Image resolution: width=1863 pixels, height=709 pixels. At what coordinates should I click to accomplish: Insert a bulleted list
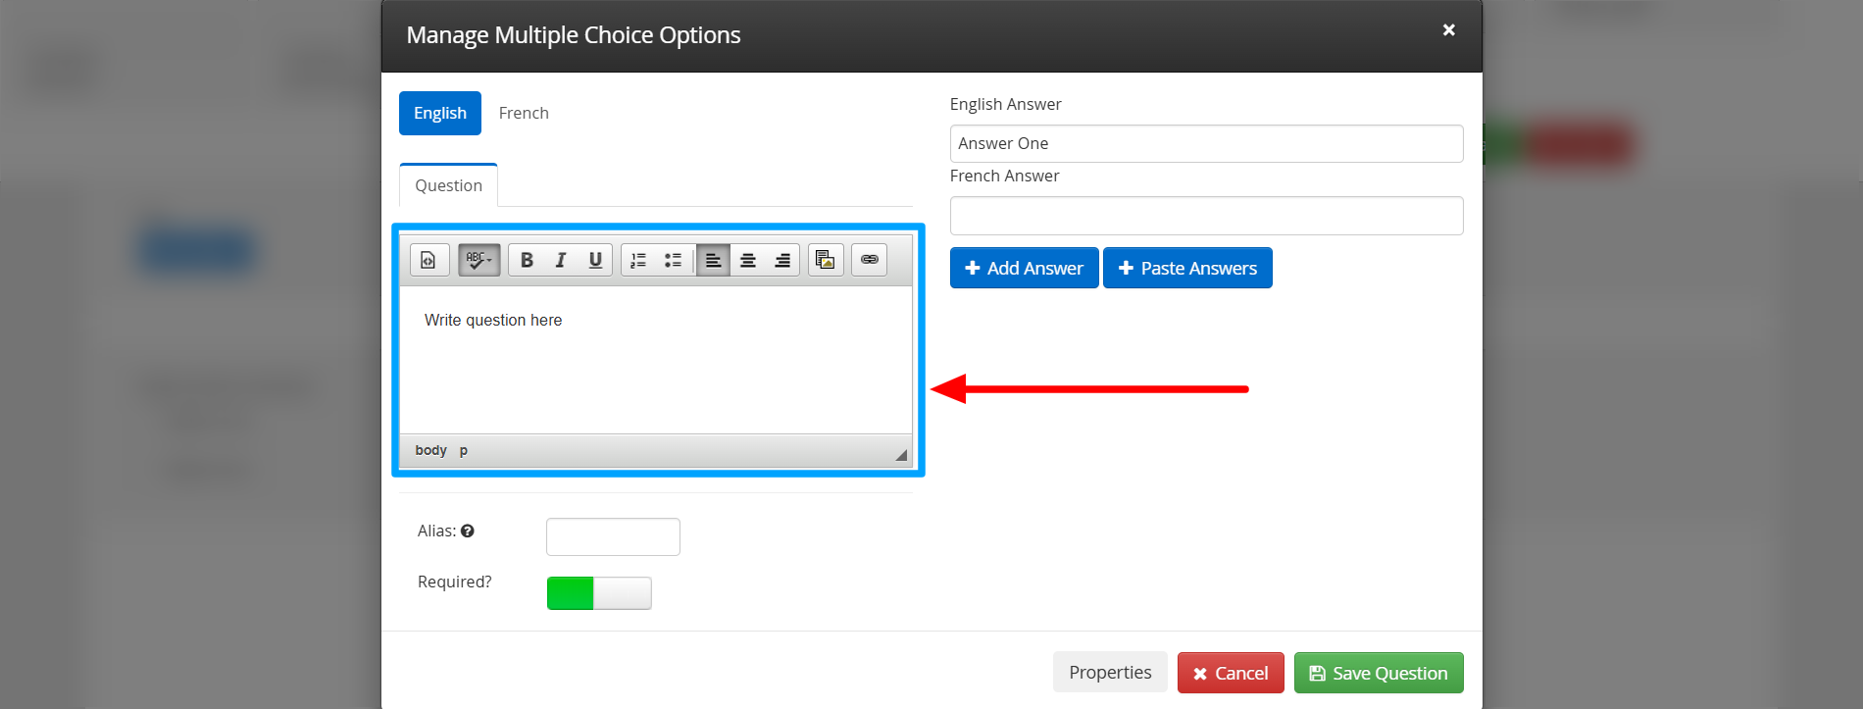[673, 260]
